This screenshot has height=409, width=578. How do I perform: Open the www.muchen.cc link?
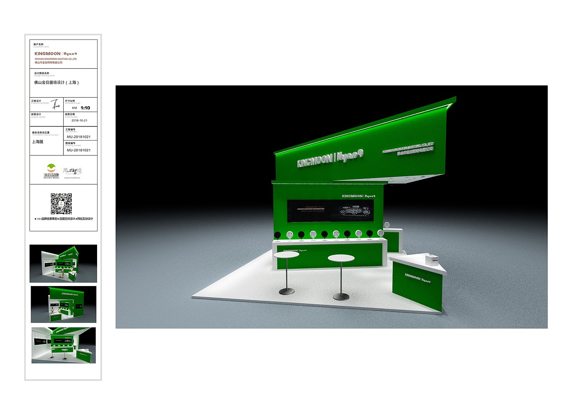tap(72, 178)
